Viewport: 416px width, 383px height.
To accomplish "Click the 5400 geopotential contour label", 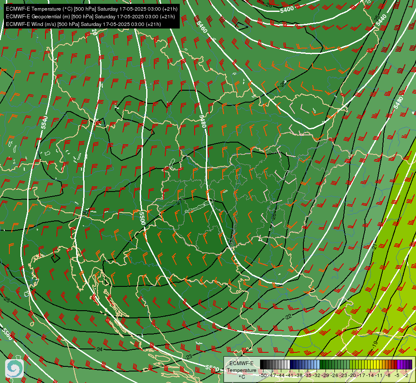I will [x=287, y=9].
